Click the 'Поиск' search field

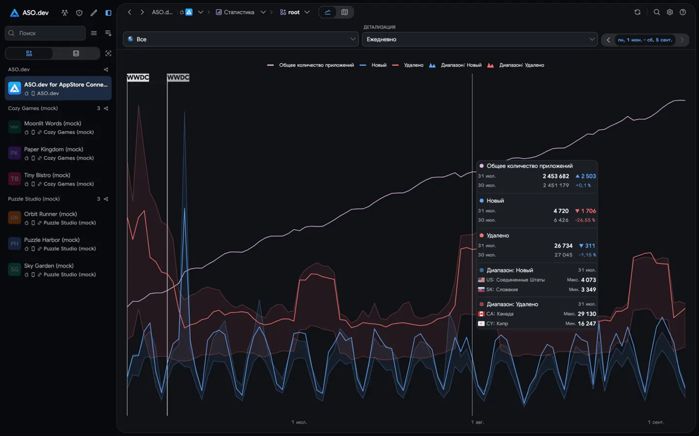[x=45, y=33]
